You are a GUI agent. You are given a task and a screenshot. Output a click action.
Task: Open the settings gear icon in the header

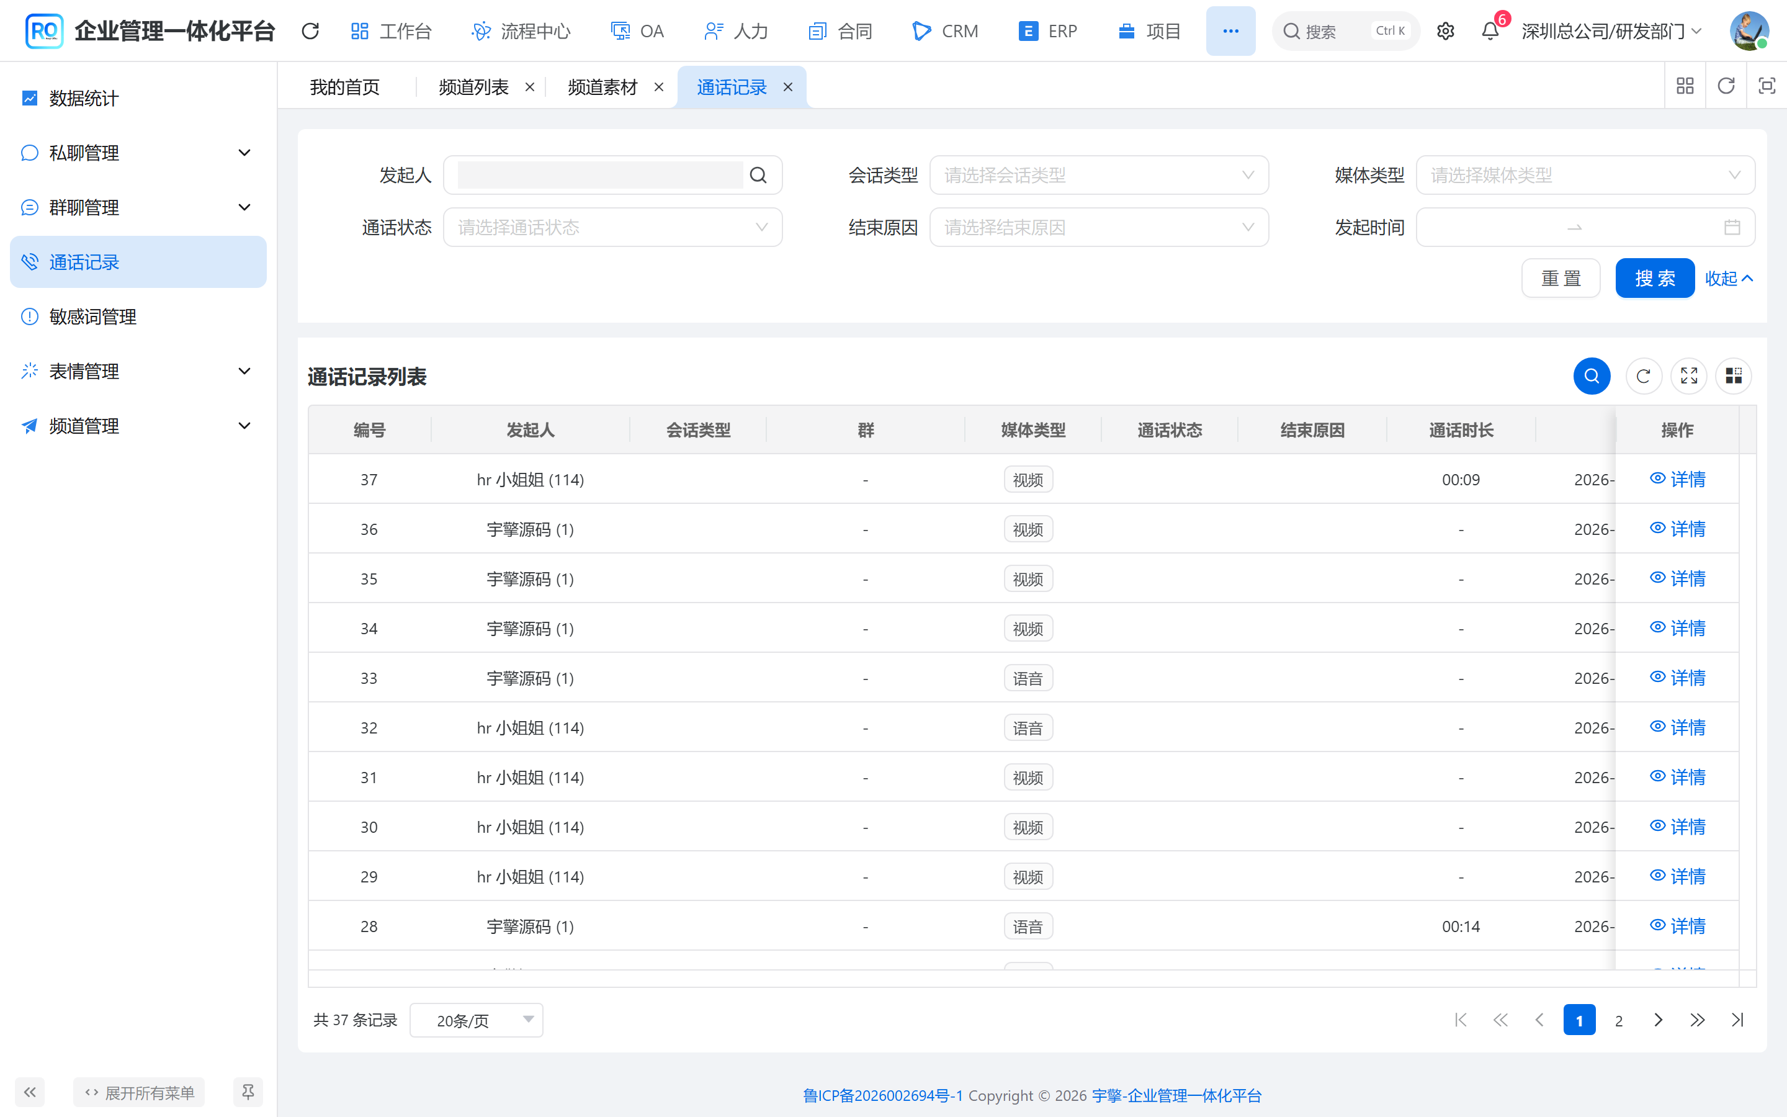pyautogui.click(x=1445, y=31)
